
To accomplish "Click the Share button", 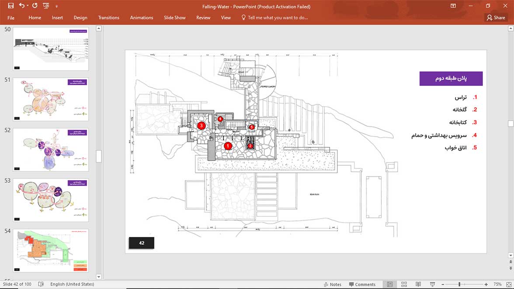I will click(x=496, y=18).
